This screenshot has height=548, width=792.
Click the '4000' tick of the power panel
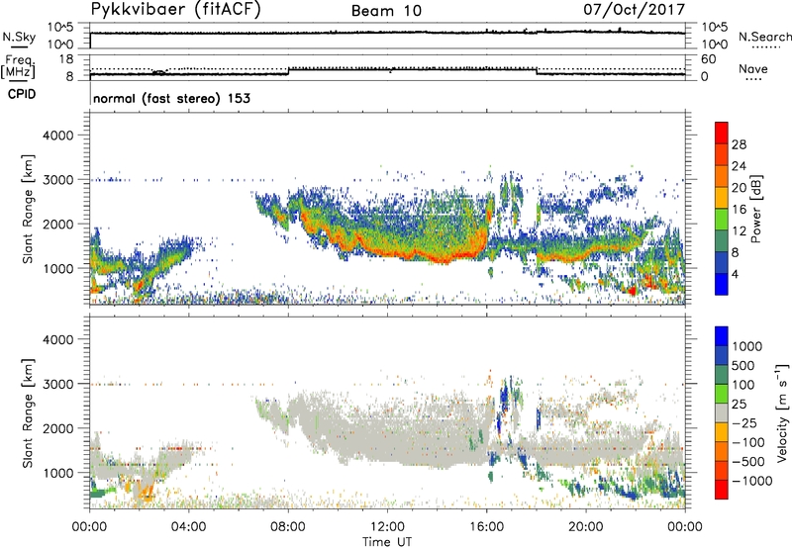[x=57, y=136]
